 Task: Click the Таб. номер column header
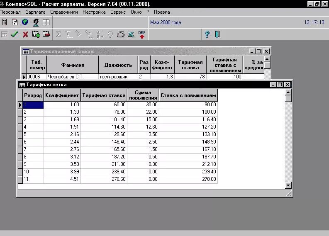[37, 65]
